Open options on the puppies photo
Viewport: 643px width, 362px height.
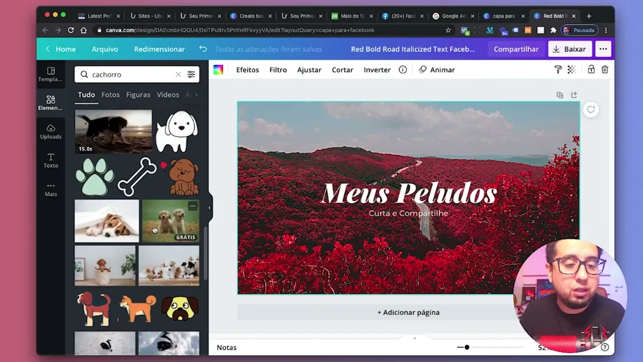click(192, 206)
